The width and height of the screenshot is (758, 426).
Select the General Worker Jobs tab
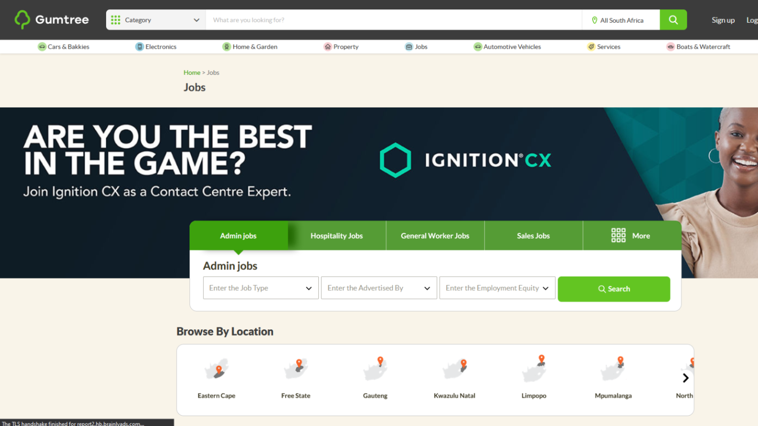tap(435, 236)
